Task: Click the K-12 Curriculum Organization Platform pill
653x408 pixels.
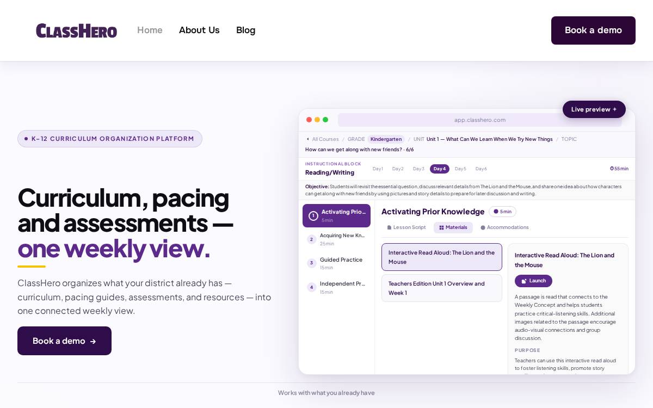Action: 110,139
